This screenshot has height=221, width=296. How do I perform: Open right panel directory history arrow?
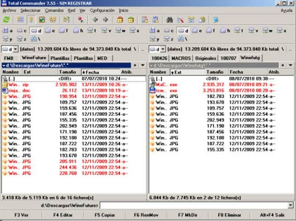point(290,65)
